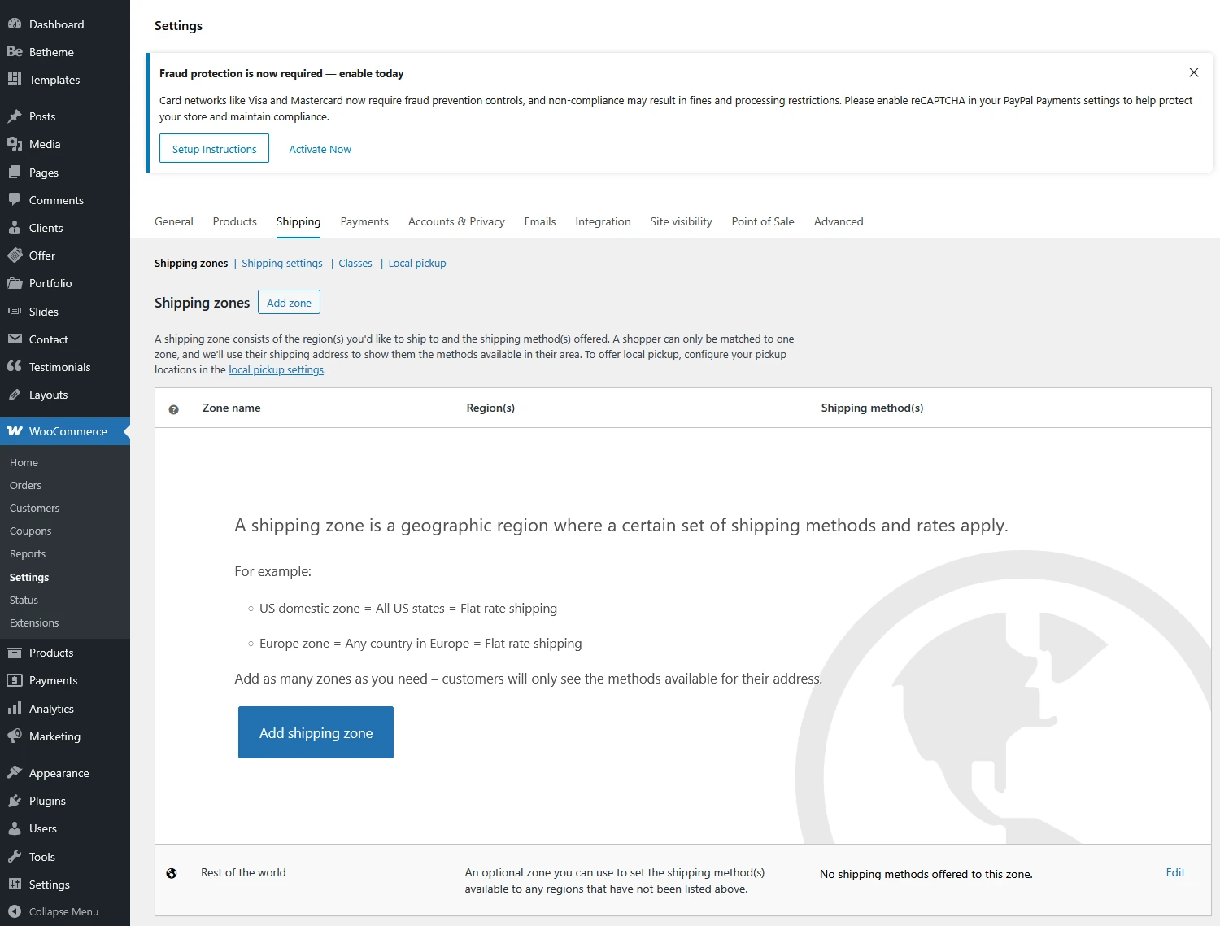Select the Classes sub-navigation item
Viewport: 1220px width, 926px height.
pos(355,263)
